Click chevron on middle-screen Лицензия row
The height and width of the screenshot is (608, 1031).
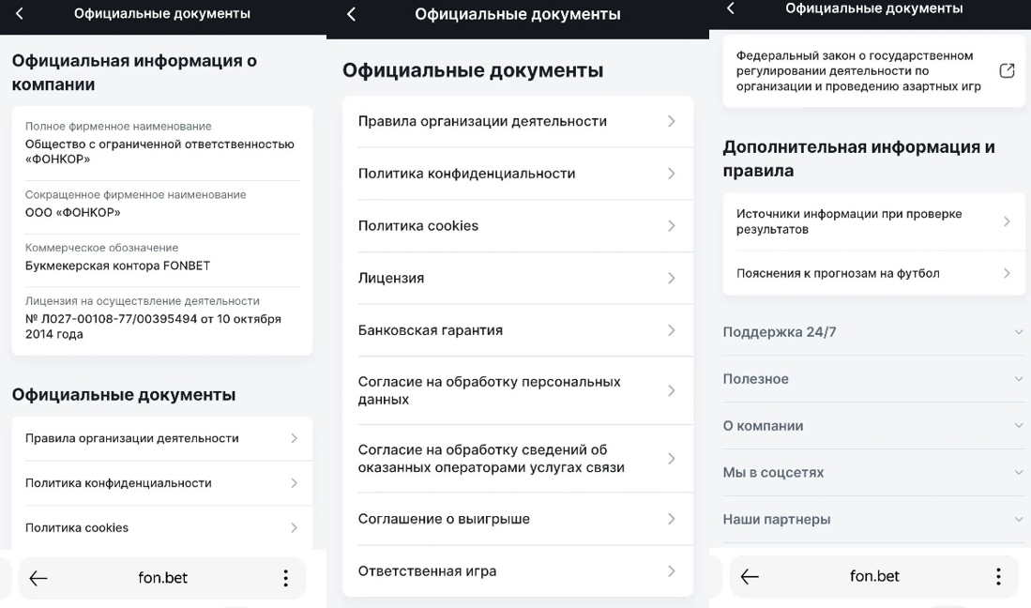672,278
